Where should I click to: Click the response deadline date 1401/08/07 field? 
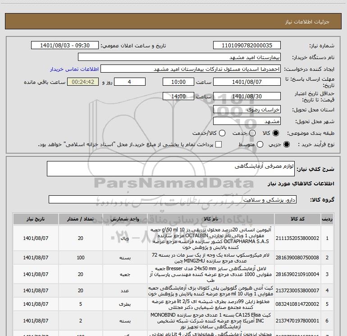pyautogui.click(x=247, y=82)
